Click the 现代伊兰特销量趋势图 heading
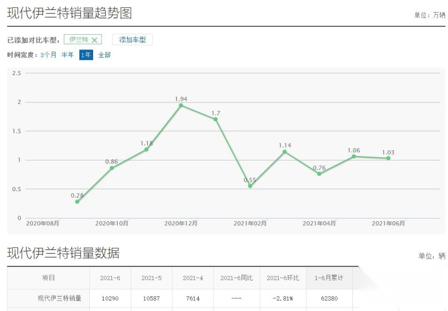 click(69, 13)
